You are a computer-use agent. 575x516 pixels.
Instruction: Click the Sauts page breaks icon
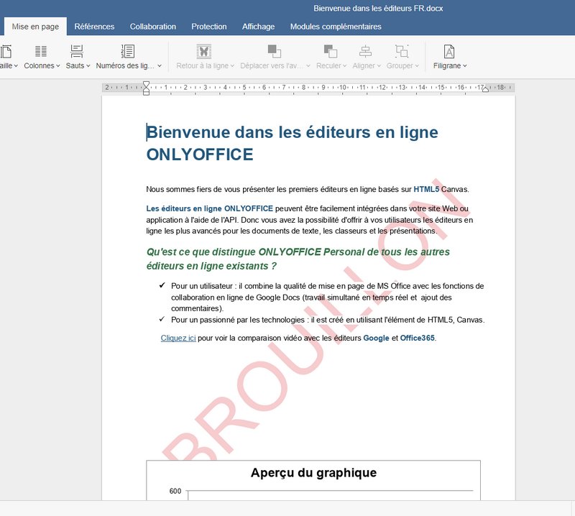77,51
